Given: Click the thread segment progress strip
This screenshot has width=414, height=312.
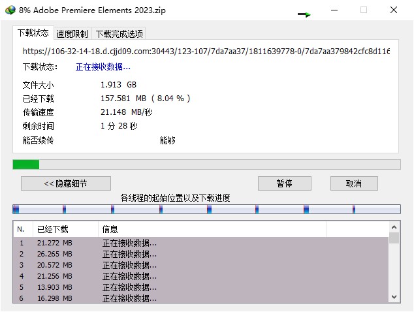Looking at the screenshot, I should (206, 210).
